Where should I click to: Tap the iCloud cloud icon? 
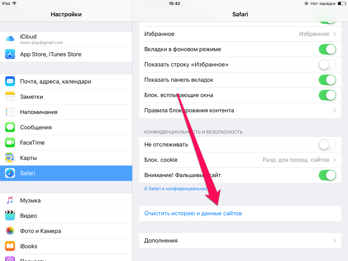10,39
